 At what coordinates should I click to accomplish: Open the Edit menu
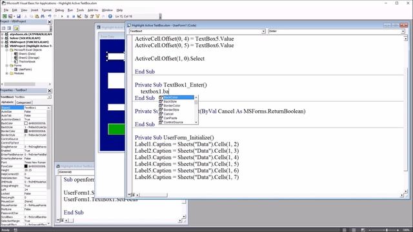point(14,10)
